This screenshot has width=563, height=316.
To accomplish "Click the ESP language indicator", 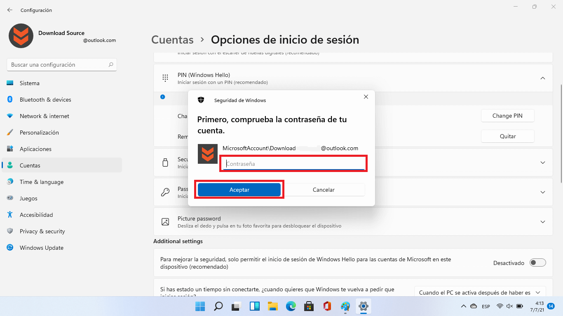I will coord(486,307).
